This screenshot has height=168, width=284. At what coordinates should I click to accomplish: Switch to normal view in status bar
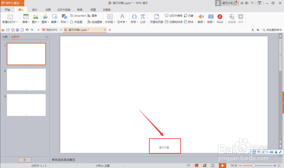click(x=196, y=165)
